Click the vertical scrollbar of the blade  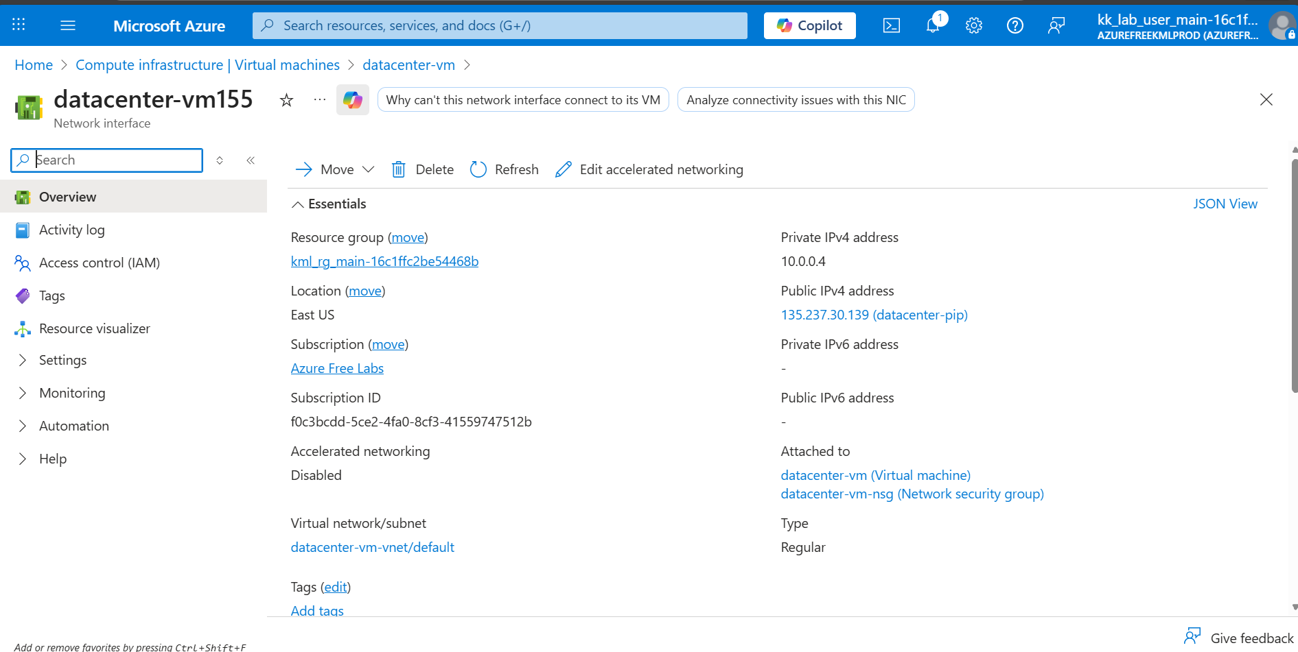[1295, 276]
